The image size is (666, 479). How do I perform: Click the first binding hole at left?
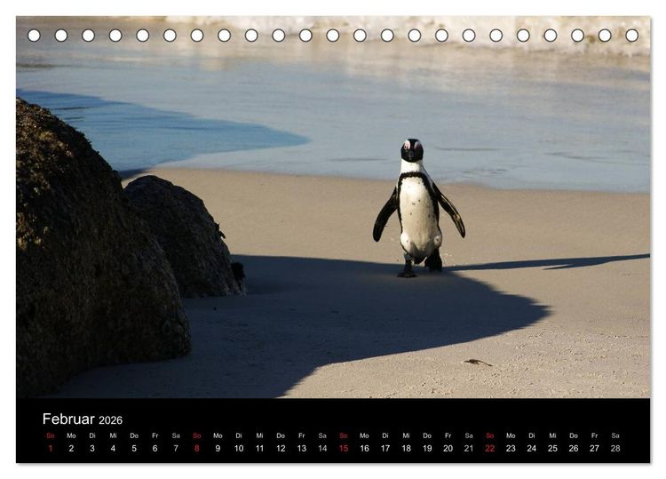click(x=34, y=36)
